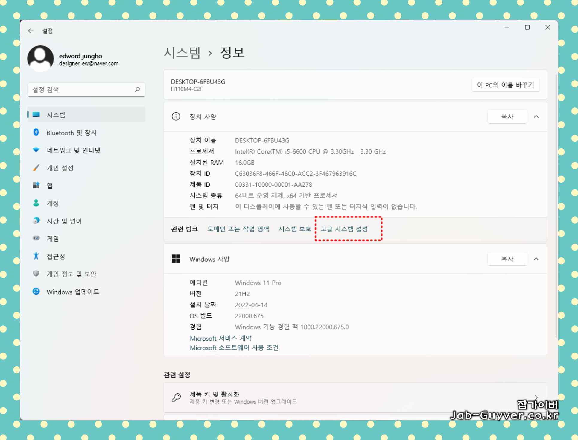Click the network Wi-Fi icon in the sidebar
The width and height of the screenshot is (578, 440).
36,150
